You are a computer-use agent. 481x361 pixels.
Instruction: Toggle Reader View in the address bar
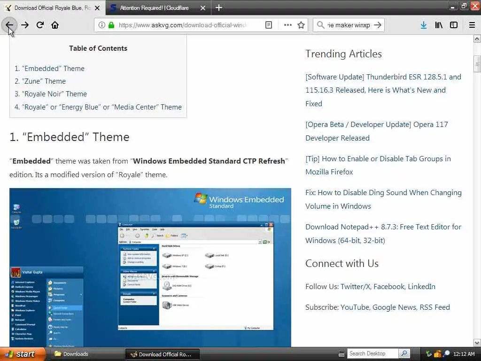(x=268, y=25)
